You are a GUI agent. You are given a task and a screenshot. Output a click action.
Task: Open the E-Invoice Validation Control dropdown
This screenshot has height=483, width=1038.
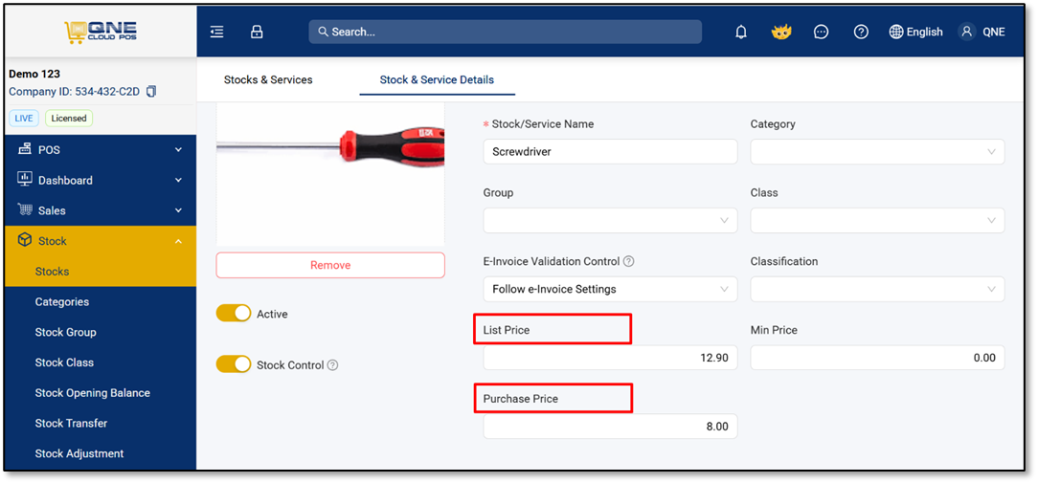tap(610, 289)
